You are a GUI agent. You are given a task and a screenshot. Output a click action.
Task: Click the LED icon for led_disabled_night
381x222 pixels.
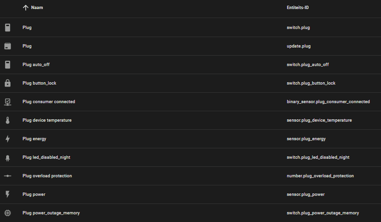coord(8,158)
